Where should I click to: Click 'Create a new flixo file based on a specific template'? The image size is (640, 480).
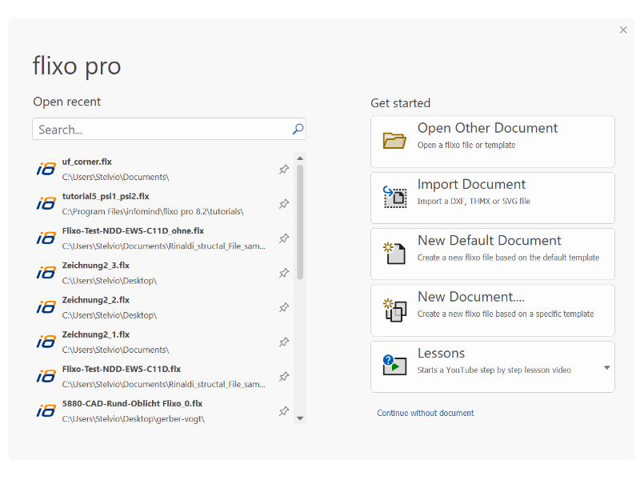tap(506, 314)
